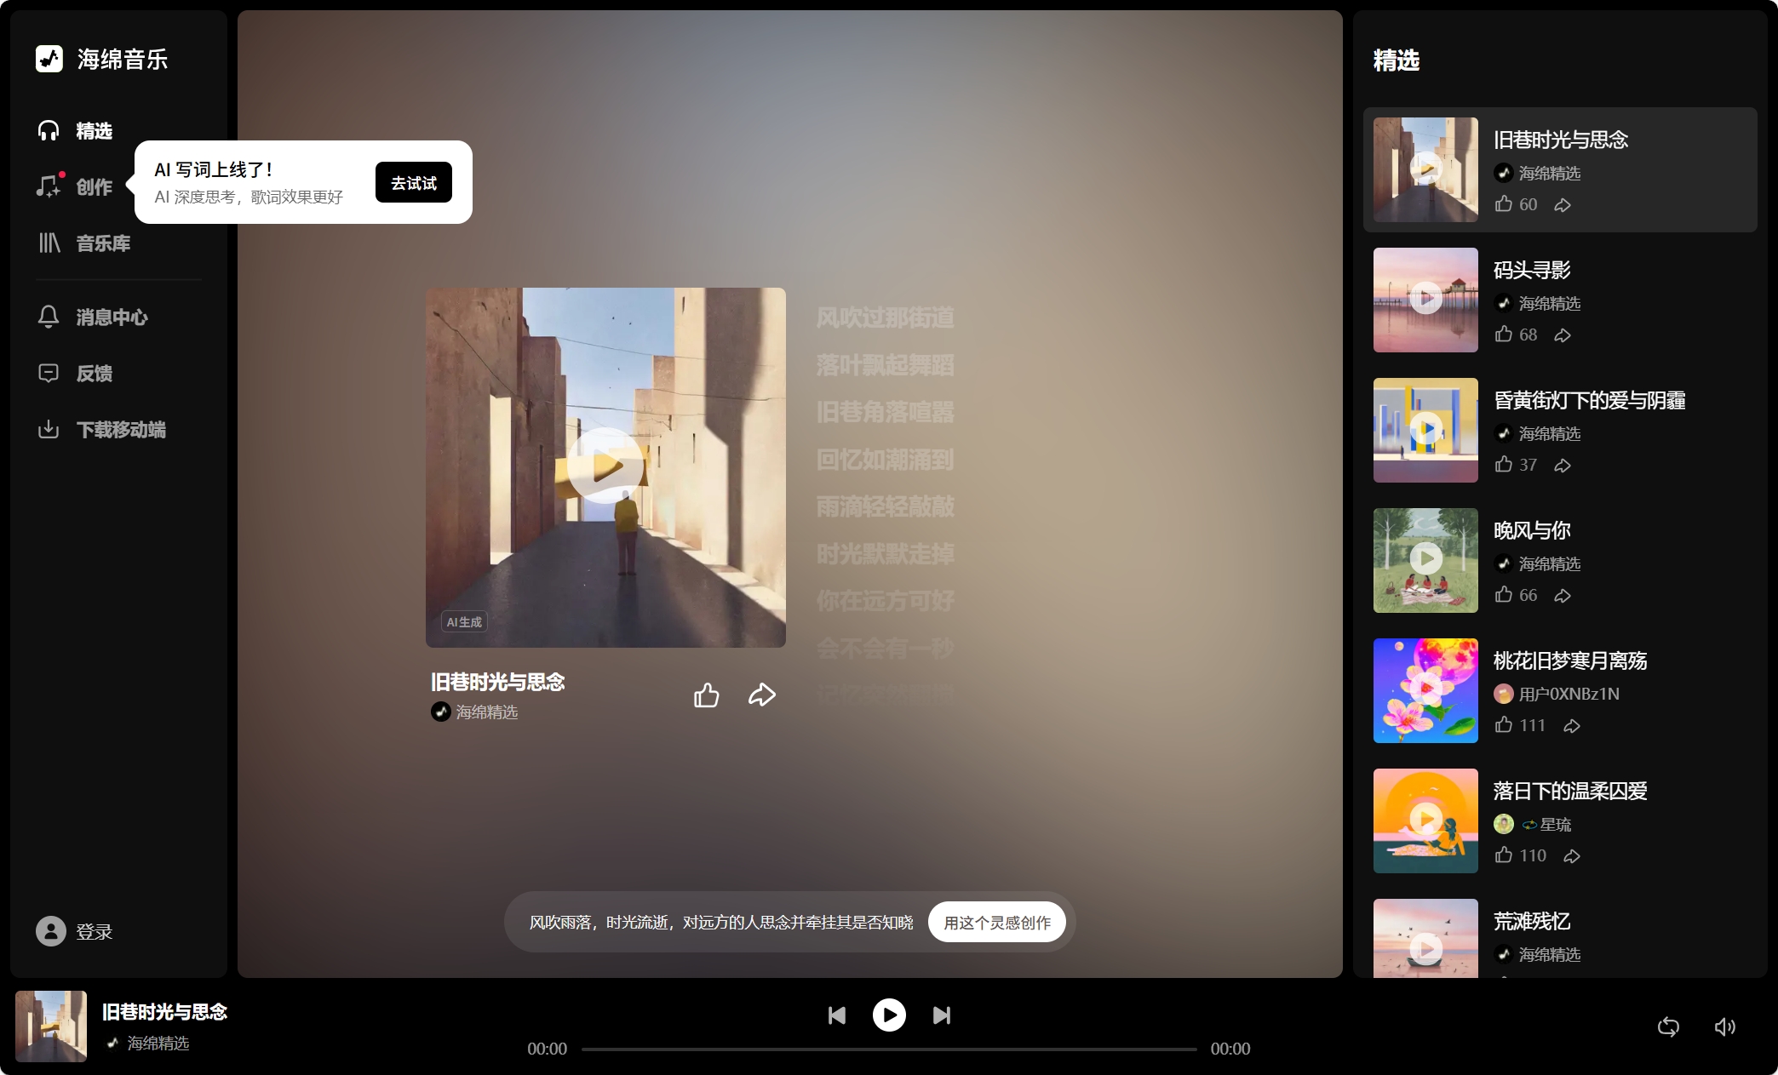Share 码头寻影 song
This screenshot has width=1778, height=1075.
[1563, 335]
